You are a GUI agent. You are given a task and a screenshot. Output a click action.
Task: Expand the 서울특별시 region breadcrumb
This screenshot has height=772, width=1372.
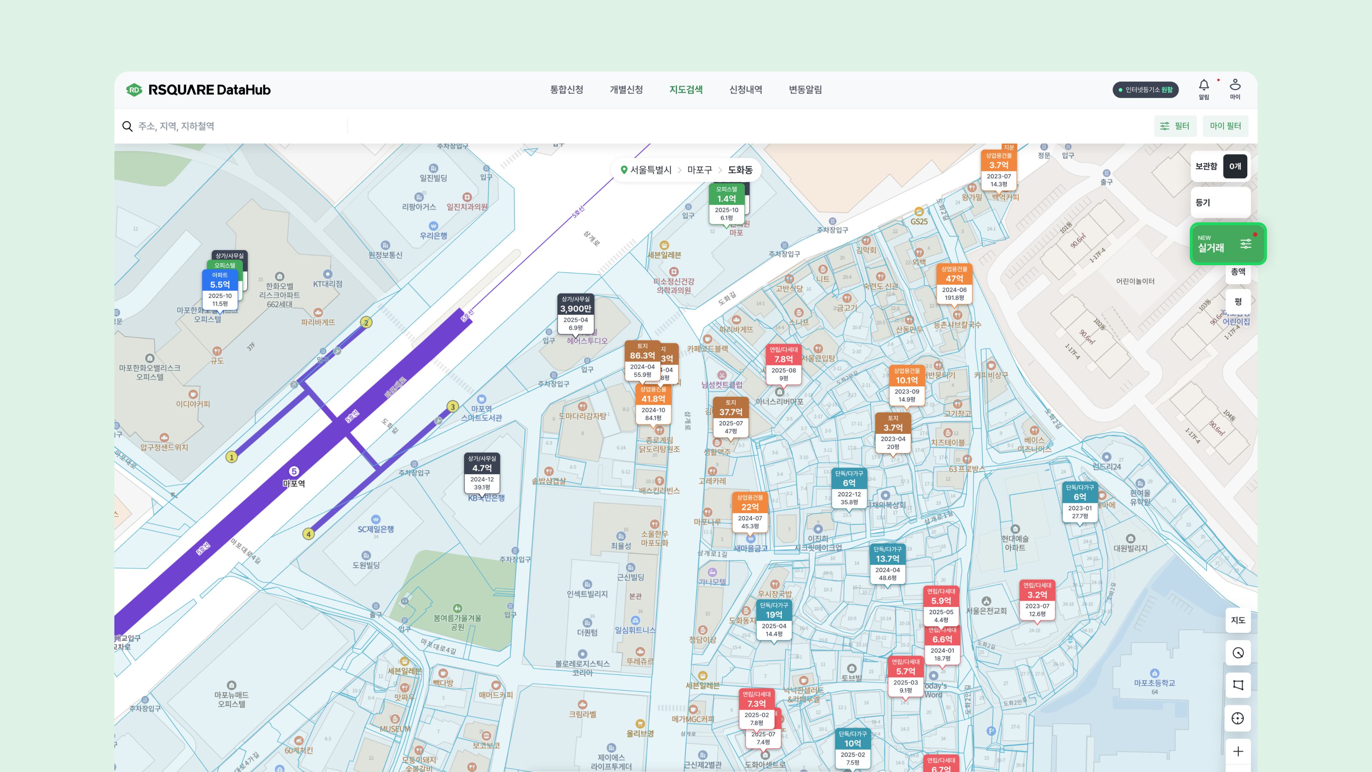click(x=650, y=170)
